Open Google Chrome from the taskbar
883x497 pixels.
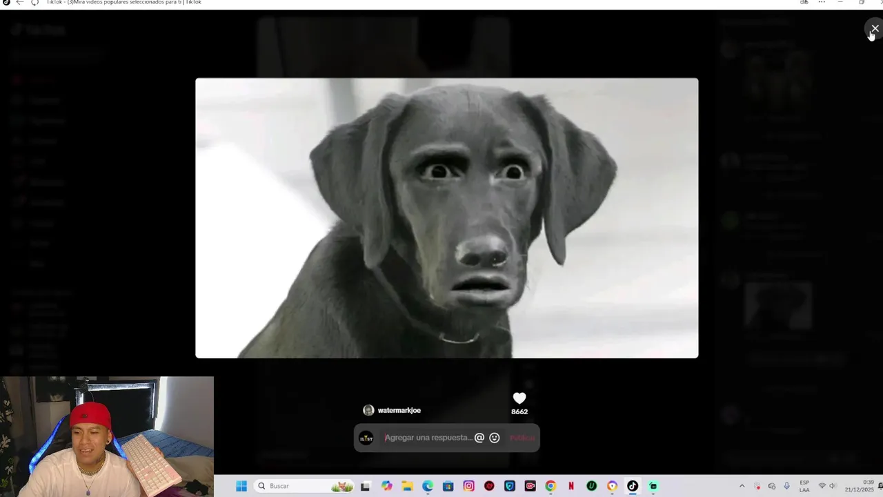click(550, 486)
